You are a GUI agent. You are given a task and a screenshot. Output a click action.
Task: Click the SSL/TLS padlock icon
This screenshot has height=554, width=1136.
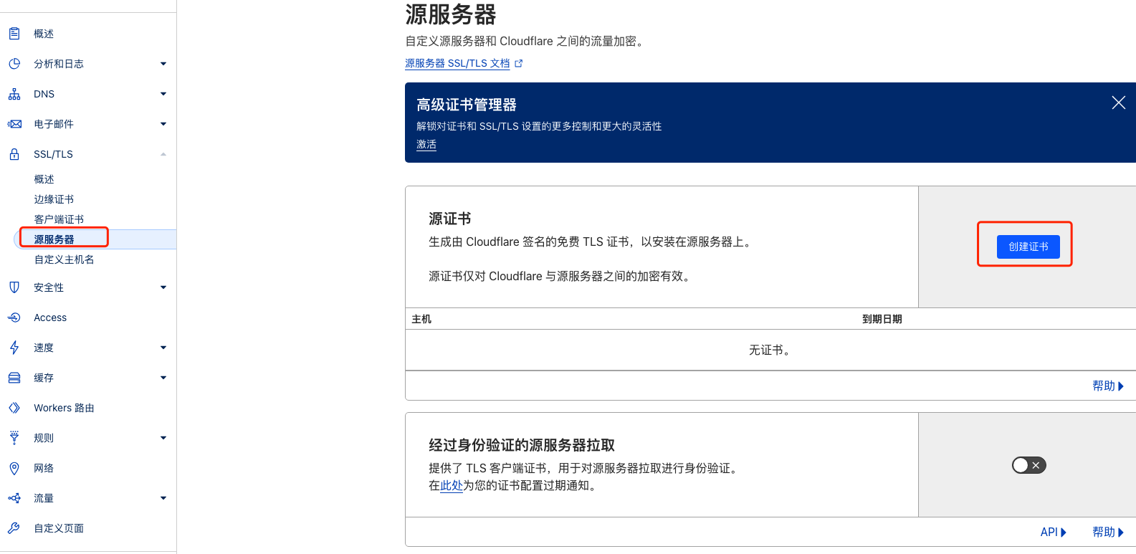pyautogui.click(x=14, y=154)
